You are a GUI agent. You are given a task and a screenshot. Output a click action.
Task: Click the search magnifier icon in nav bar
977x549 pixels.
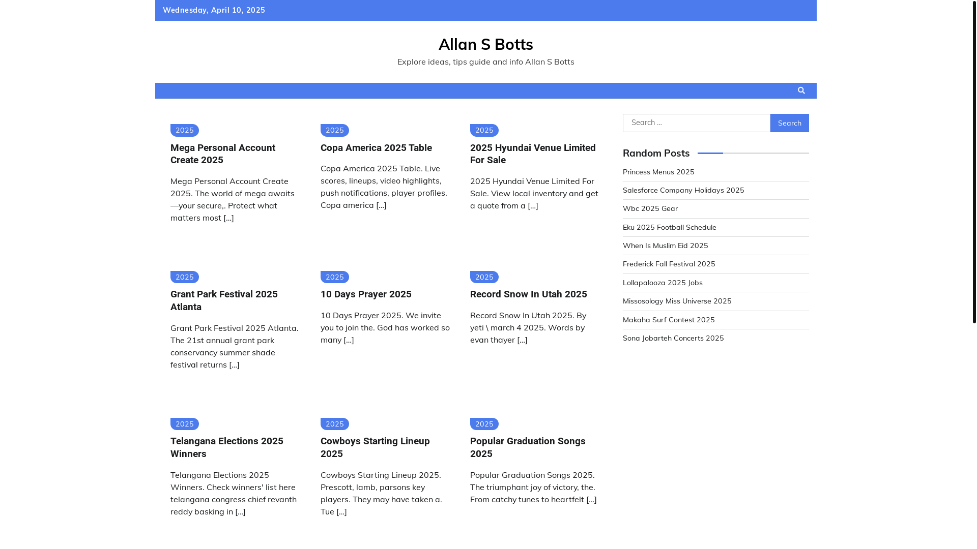pyautogui.click(x=801, y=90)
